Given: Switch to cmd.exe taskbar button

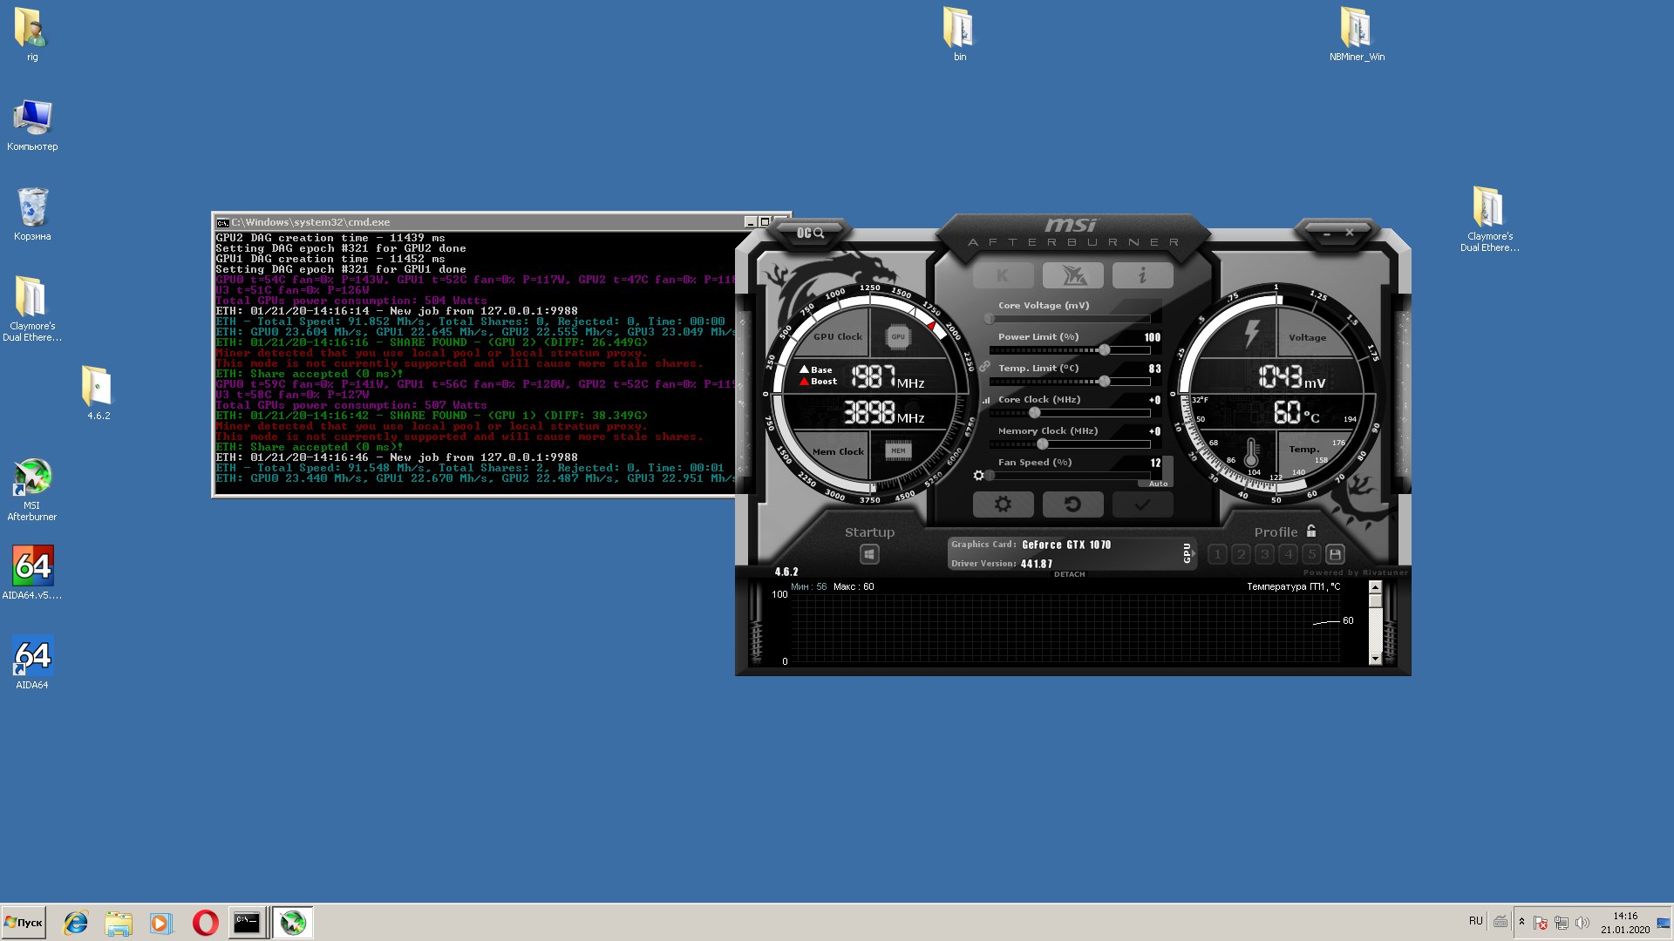Looking at the screenshot, I should [x=247, y=922].
